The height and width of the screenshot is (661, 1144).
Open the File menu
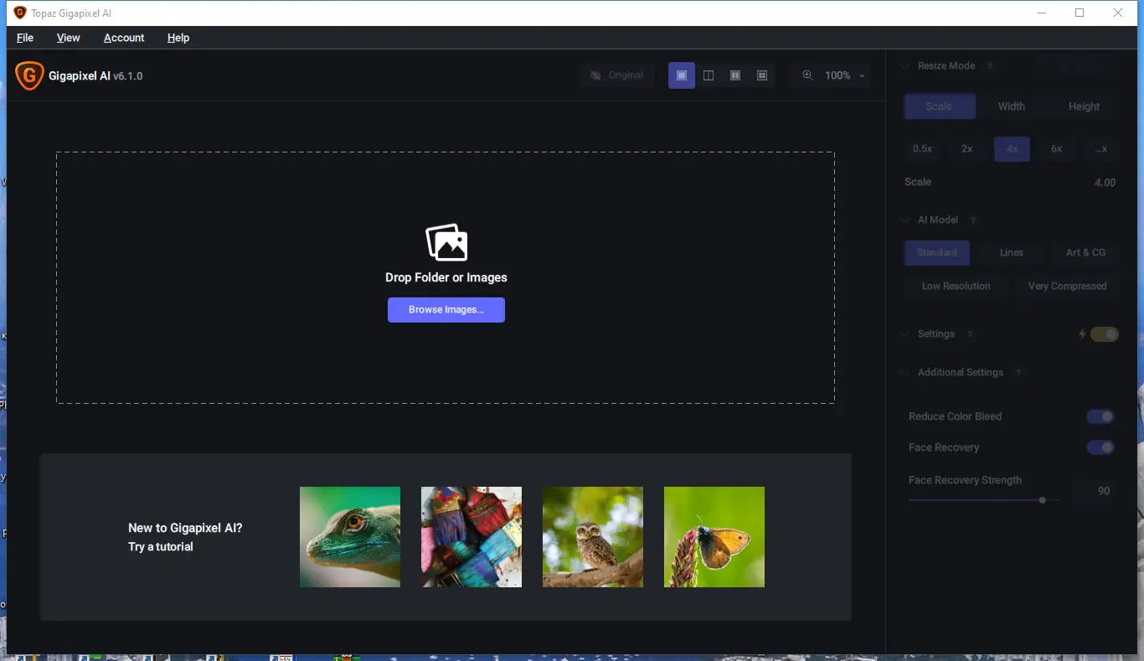[x=25, y=38]
